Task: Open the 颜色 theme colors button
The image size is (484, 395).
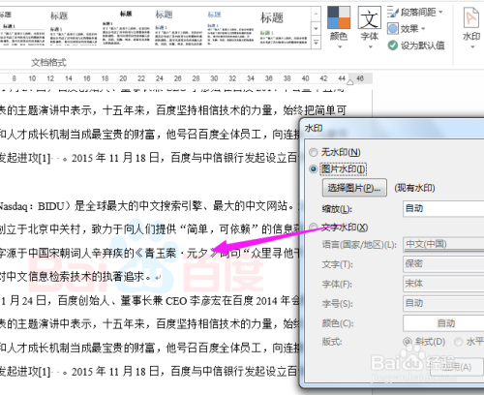Action: tap(339, 27)
